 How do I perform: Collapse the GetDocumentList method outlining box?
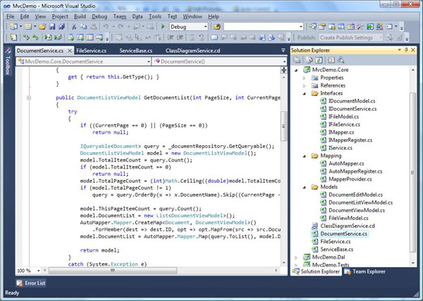pos(29,98)
